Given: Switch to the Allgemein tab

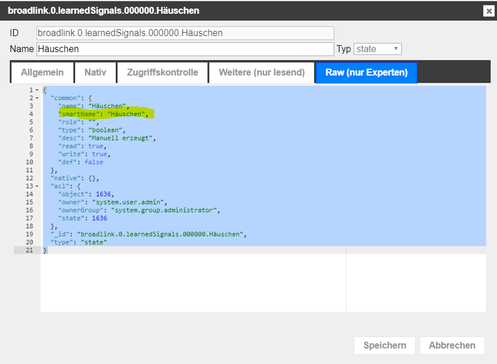Looking at the screenshot, I should click(x=42, y=73).
